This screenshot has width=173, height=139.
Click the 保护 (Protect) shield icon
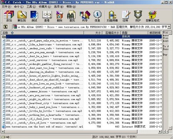pyautogui.click(x=138, y=16)
